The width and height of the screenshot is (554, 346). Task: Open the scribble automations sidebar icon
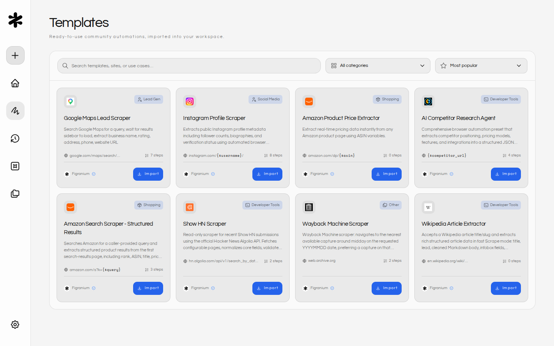15,111
